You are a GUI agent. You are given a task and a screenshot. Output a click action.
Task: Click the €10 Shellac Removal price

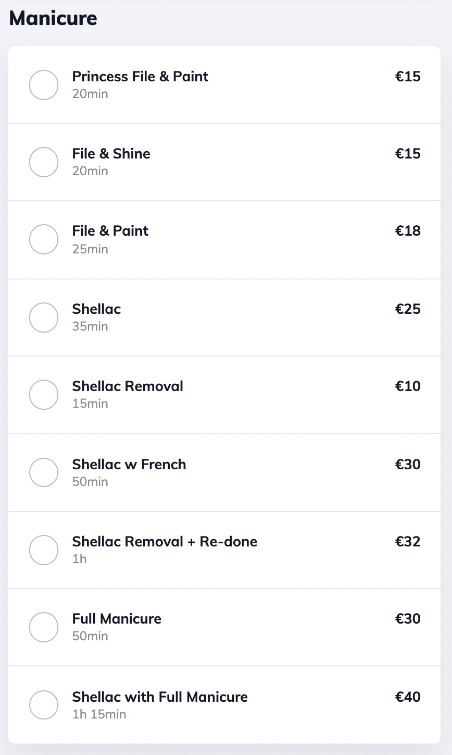point(408,386)
